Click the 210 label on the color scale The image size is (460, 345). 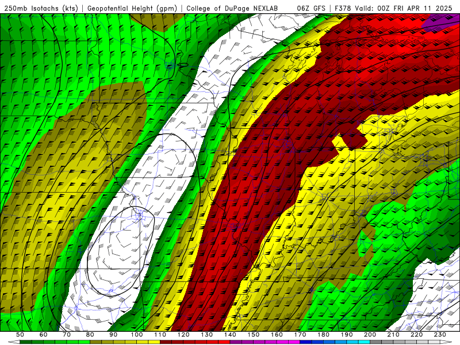pyautogui.click(x=393, y=335)
